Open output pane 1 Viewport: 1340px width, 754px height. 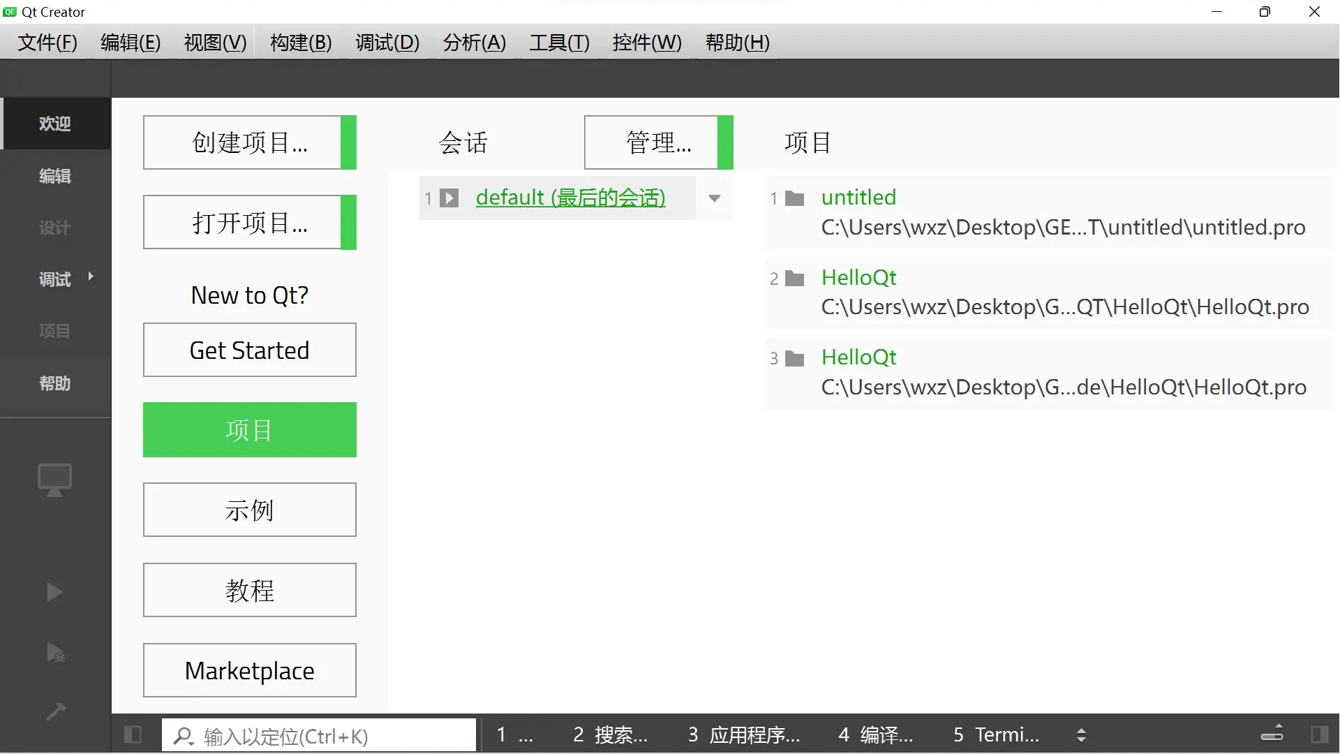(515, 734)
